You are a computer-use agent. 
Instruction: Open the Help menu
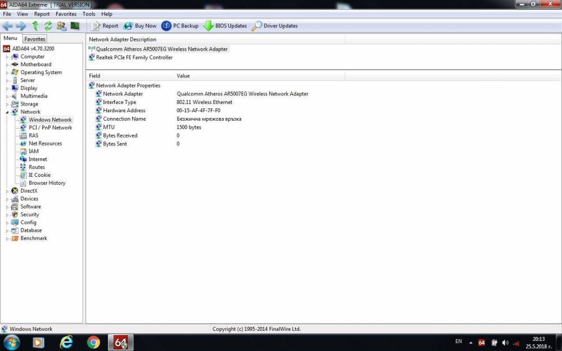point(107,14)
